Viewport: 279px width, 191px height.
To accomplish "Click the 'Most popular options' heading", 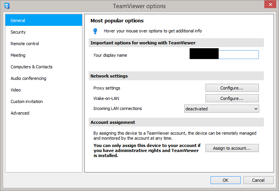I will point(117,21).
